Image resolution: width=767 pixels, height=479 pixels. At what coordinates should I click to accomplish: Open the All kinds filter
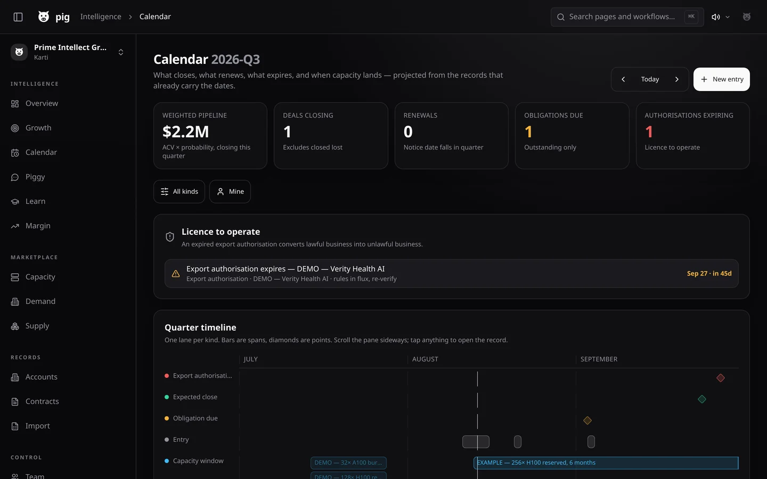click(x=179, y=192)
